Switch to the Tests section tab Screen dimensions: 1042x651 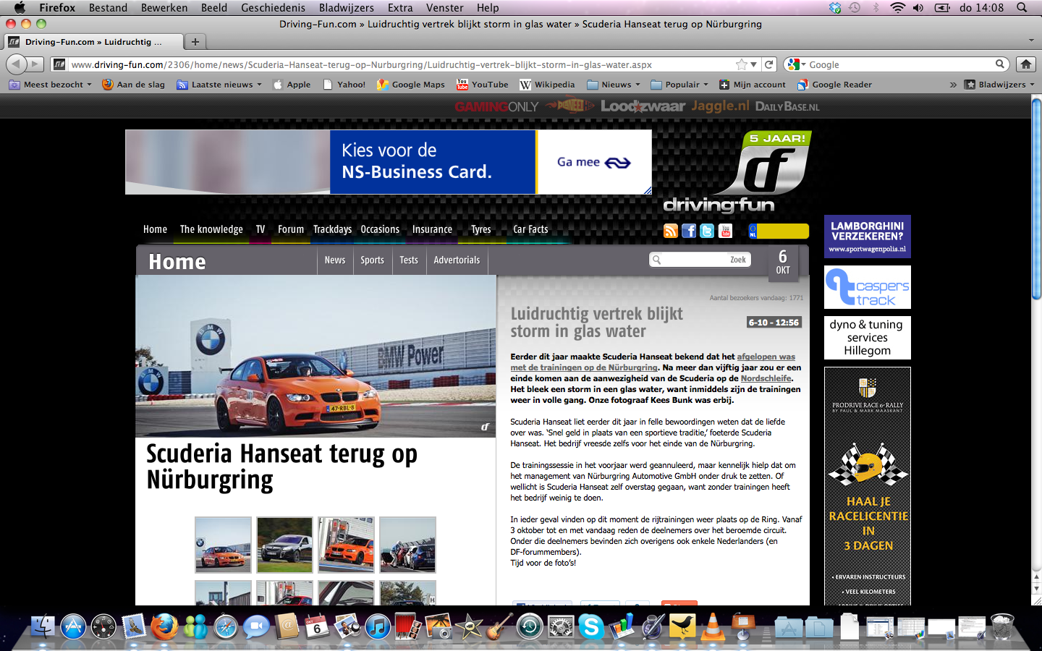[409, 260]
